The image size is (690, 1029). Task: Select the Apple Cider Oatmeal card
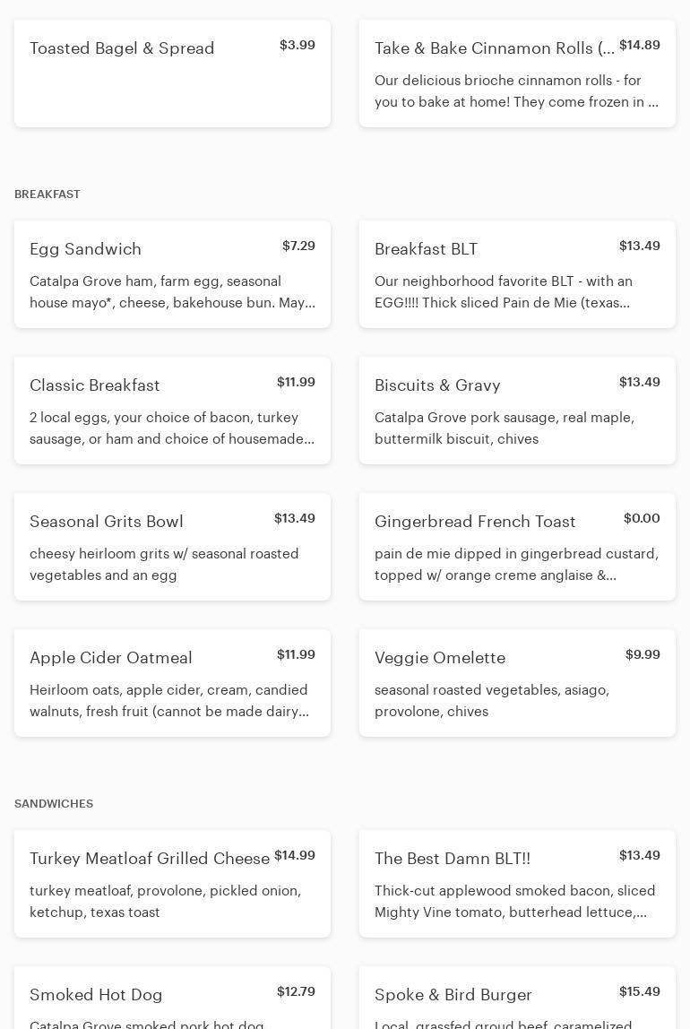click(x=172, y=683)
